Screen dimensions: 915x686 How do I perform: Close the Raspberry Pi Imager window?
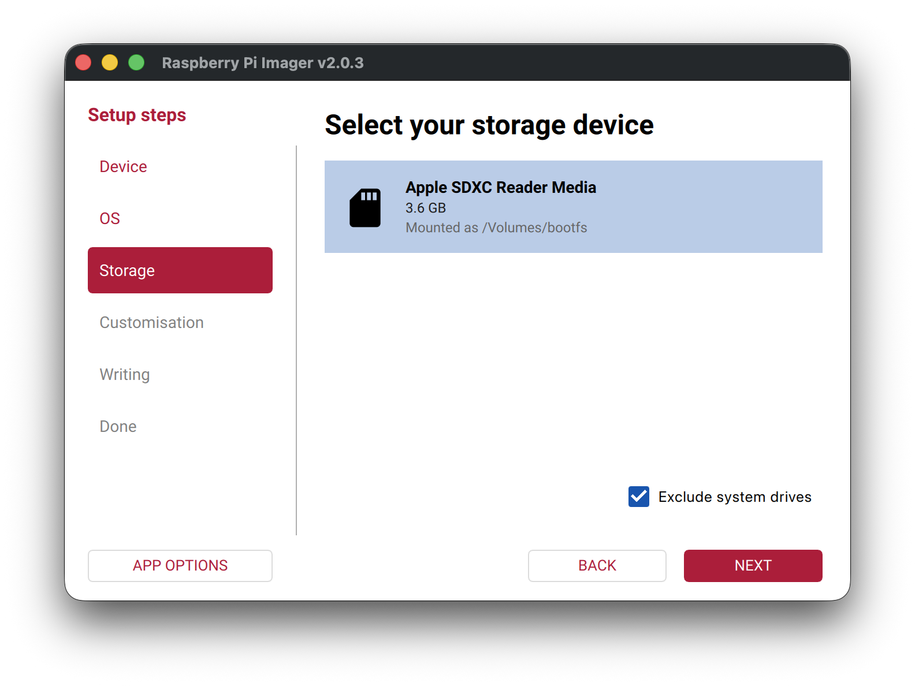click(84, 62)
